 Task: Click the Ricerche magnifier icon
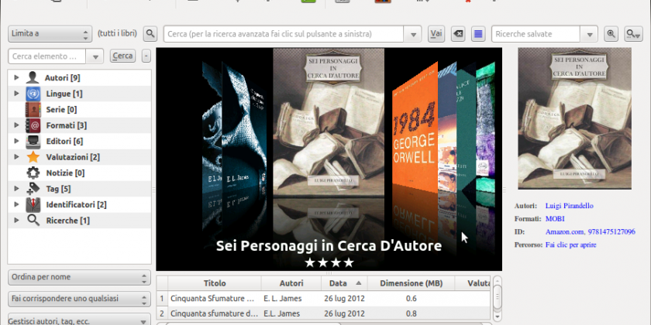(33, 220)
